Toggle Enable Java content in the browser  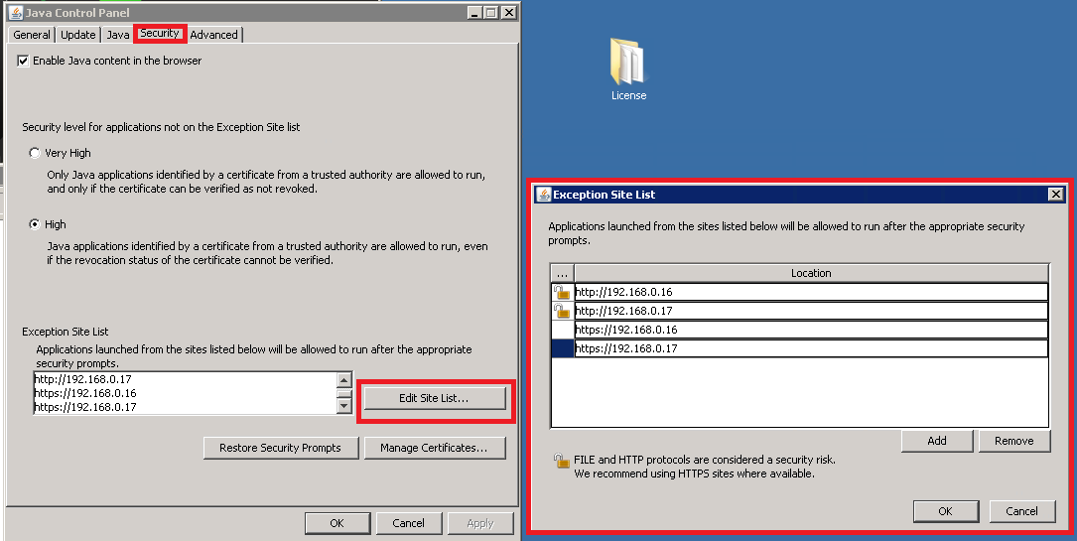[24, 61]
